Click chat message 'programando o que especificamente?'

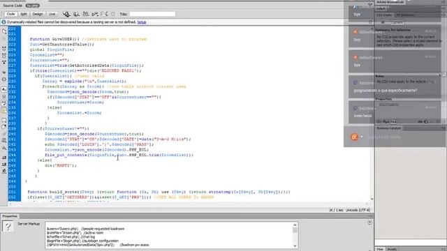(386, 91)
